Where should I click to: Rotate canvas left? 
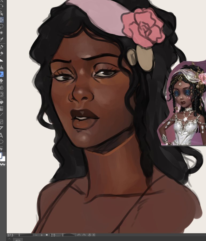(79, 235)
